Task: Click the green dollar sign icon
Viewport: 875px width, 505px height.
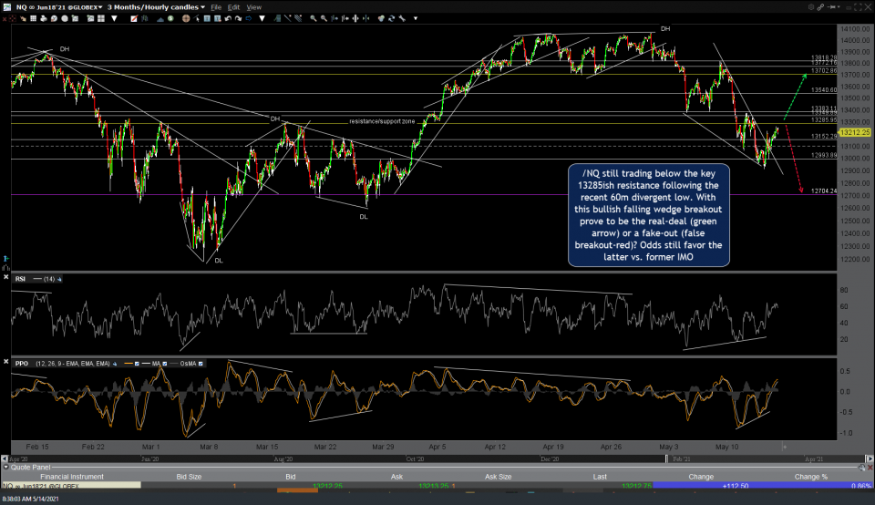Action: (x=170, y=18)
